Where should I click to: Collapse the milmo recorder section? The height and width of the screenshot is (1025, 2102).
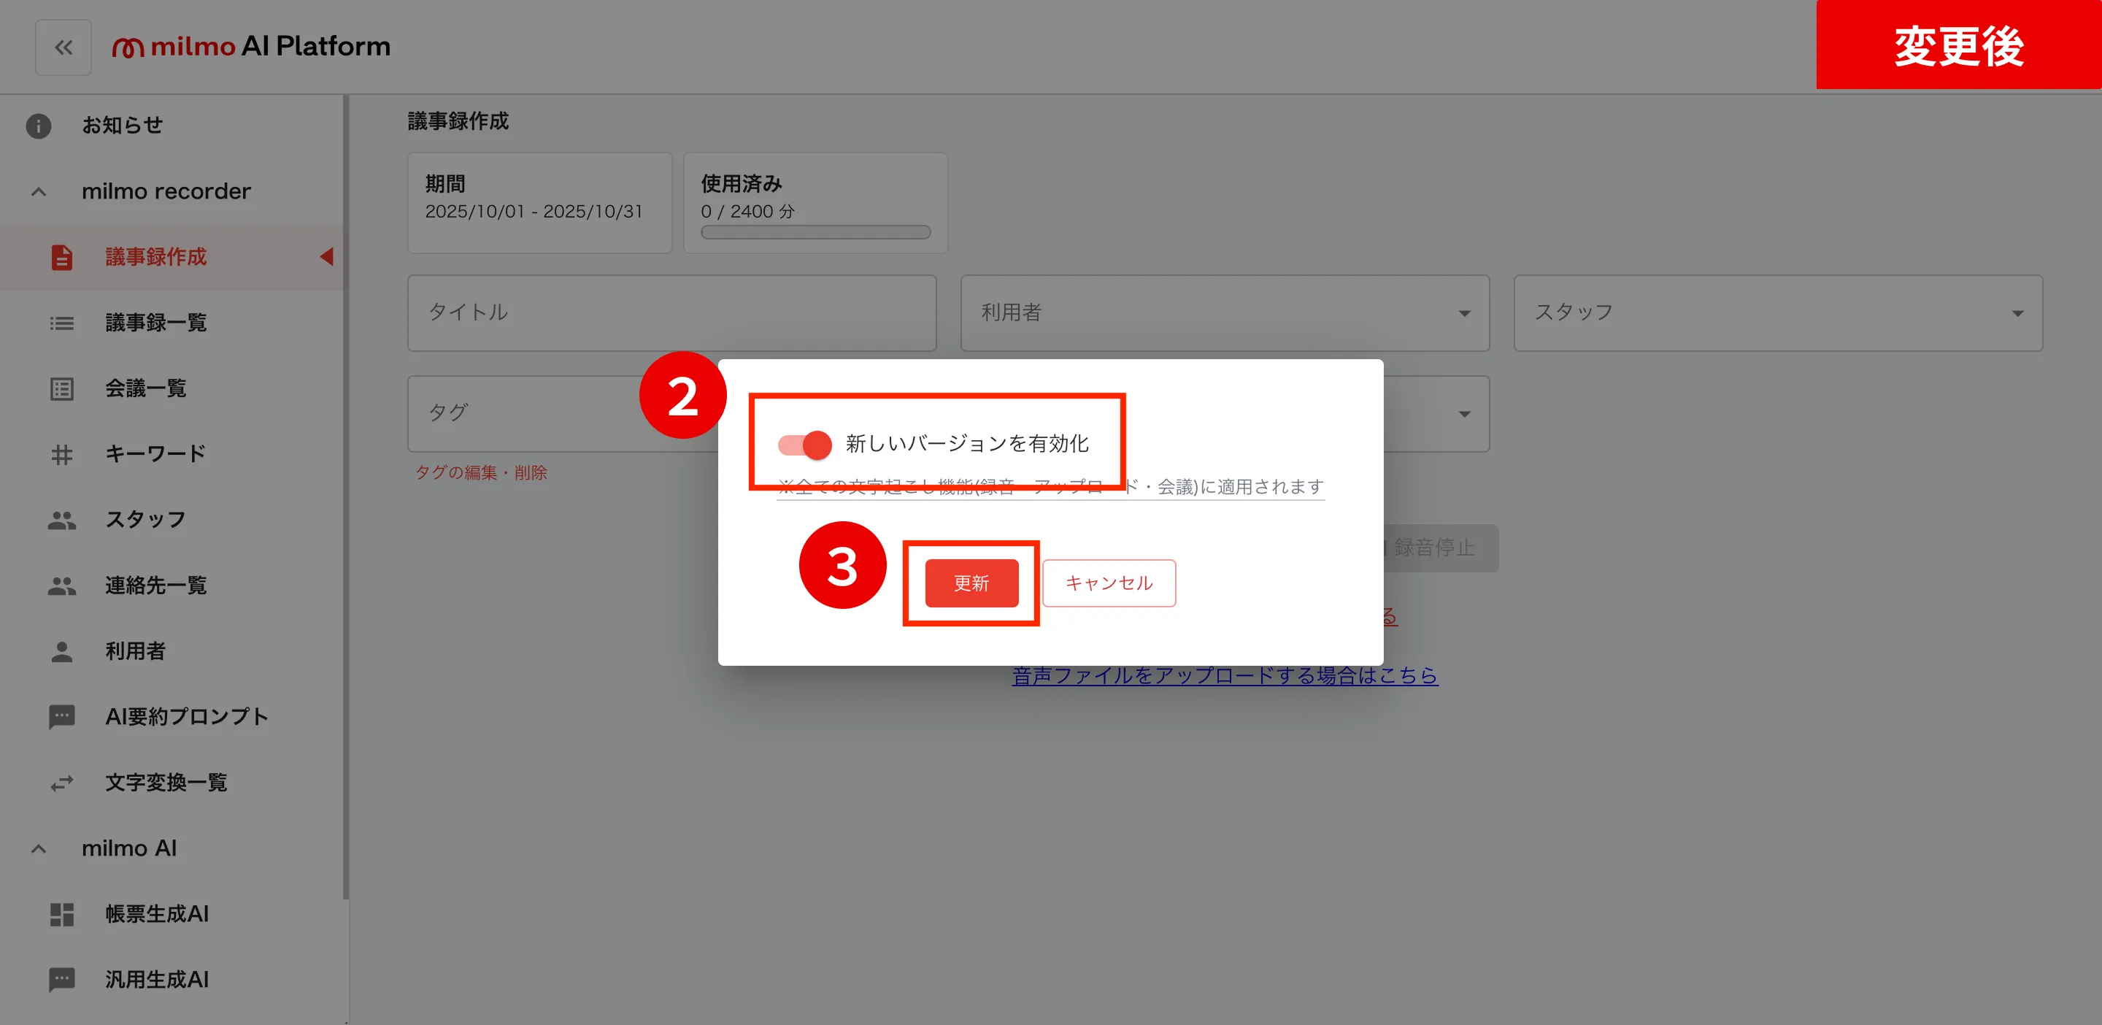click(39, 192)
